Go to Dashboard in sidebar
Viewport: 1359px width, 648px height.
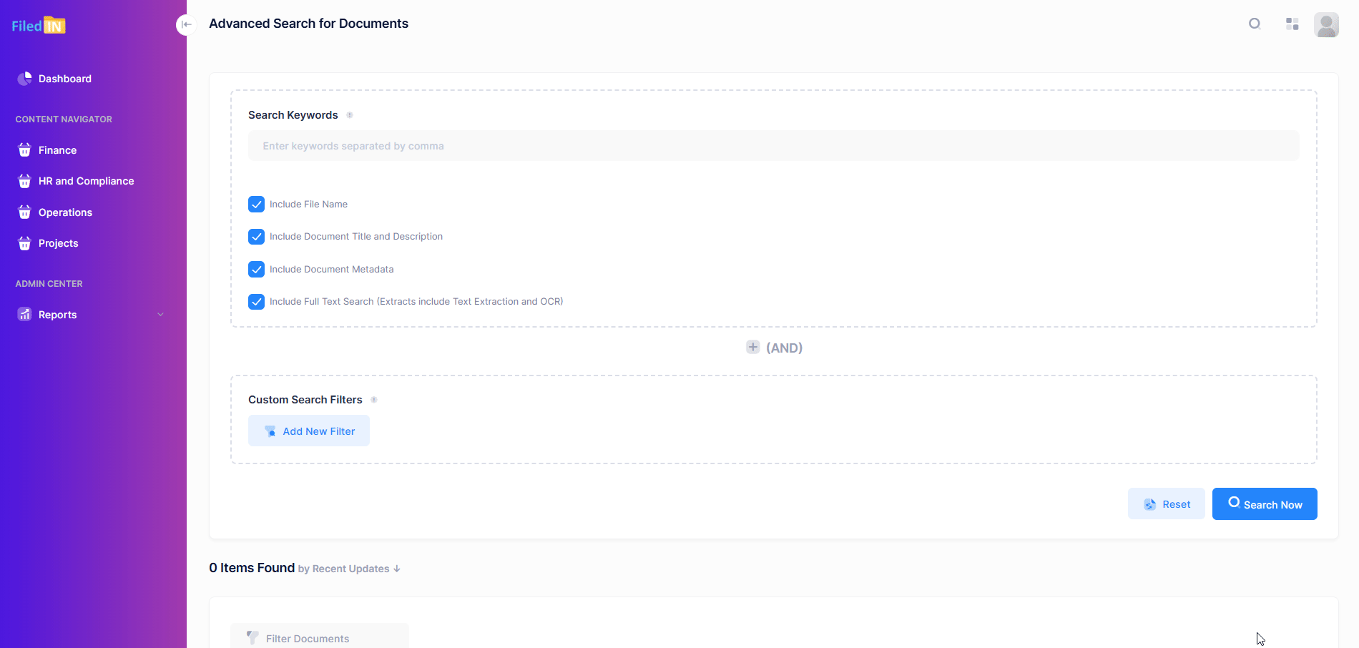coord(65,79)
